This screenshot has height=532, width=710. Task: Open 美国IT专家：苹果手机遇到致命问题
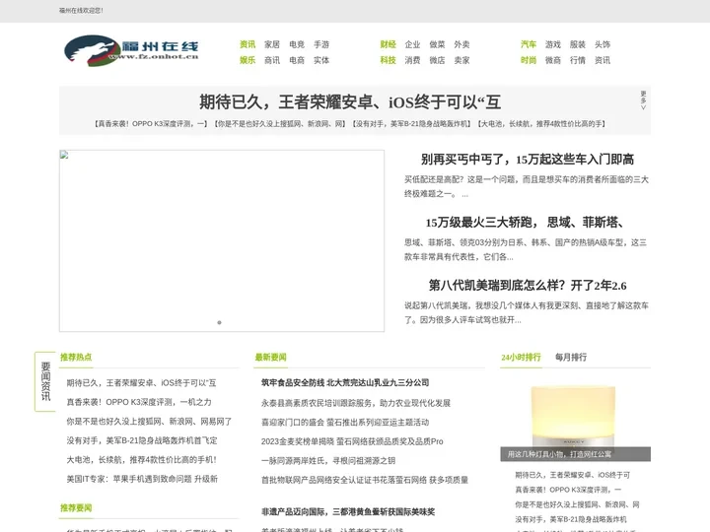tap(142, 479)
